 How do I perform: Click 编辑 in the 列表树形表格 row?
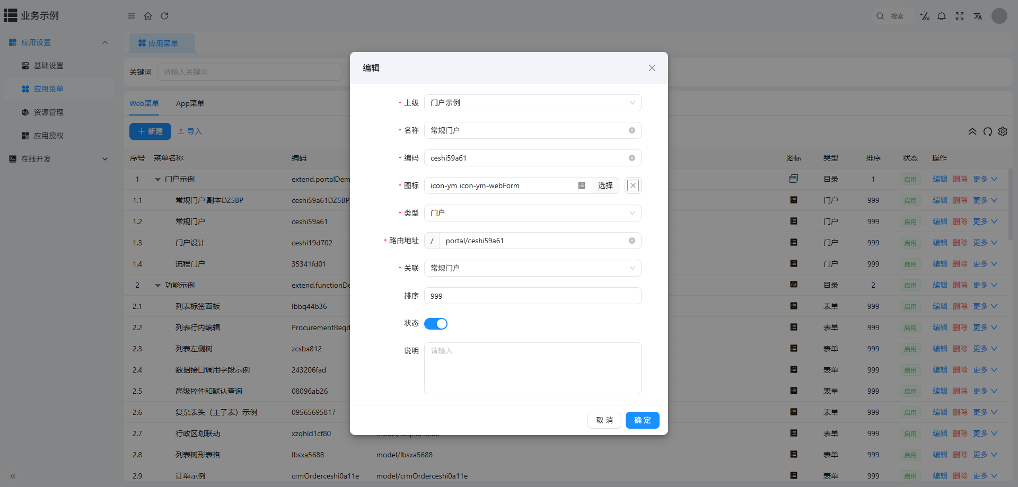tap(940, 455)
